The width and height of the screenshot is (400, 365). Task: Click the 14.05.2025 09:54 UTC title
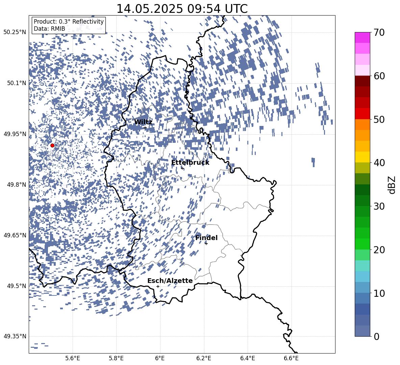click(182, 9)
